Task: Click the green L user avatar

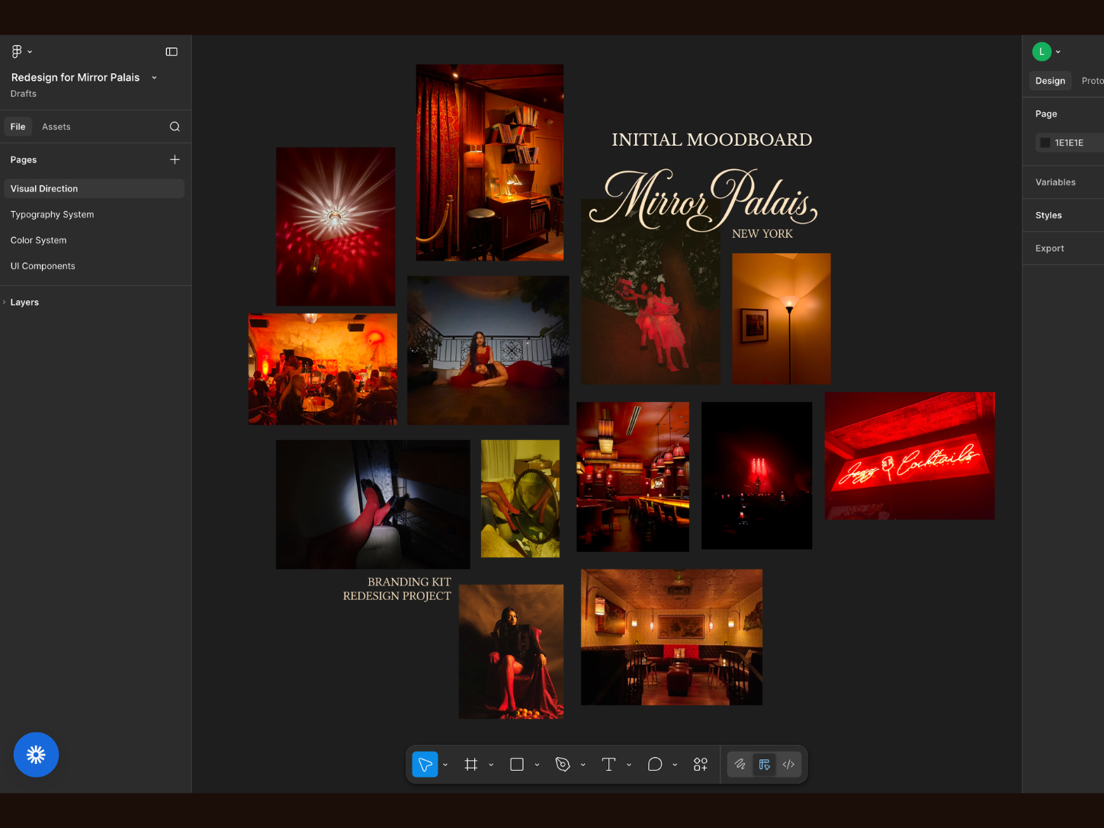Action: (x=1041, y=52)
